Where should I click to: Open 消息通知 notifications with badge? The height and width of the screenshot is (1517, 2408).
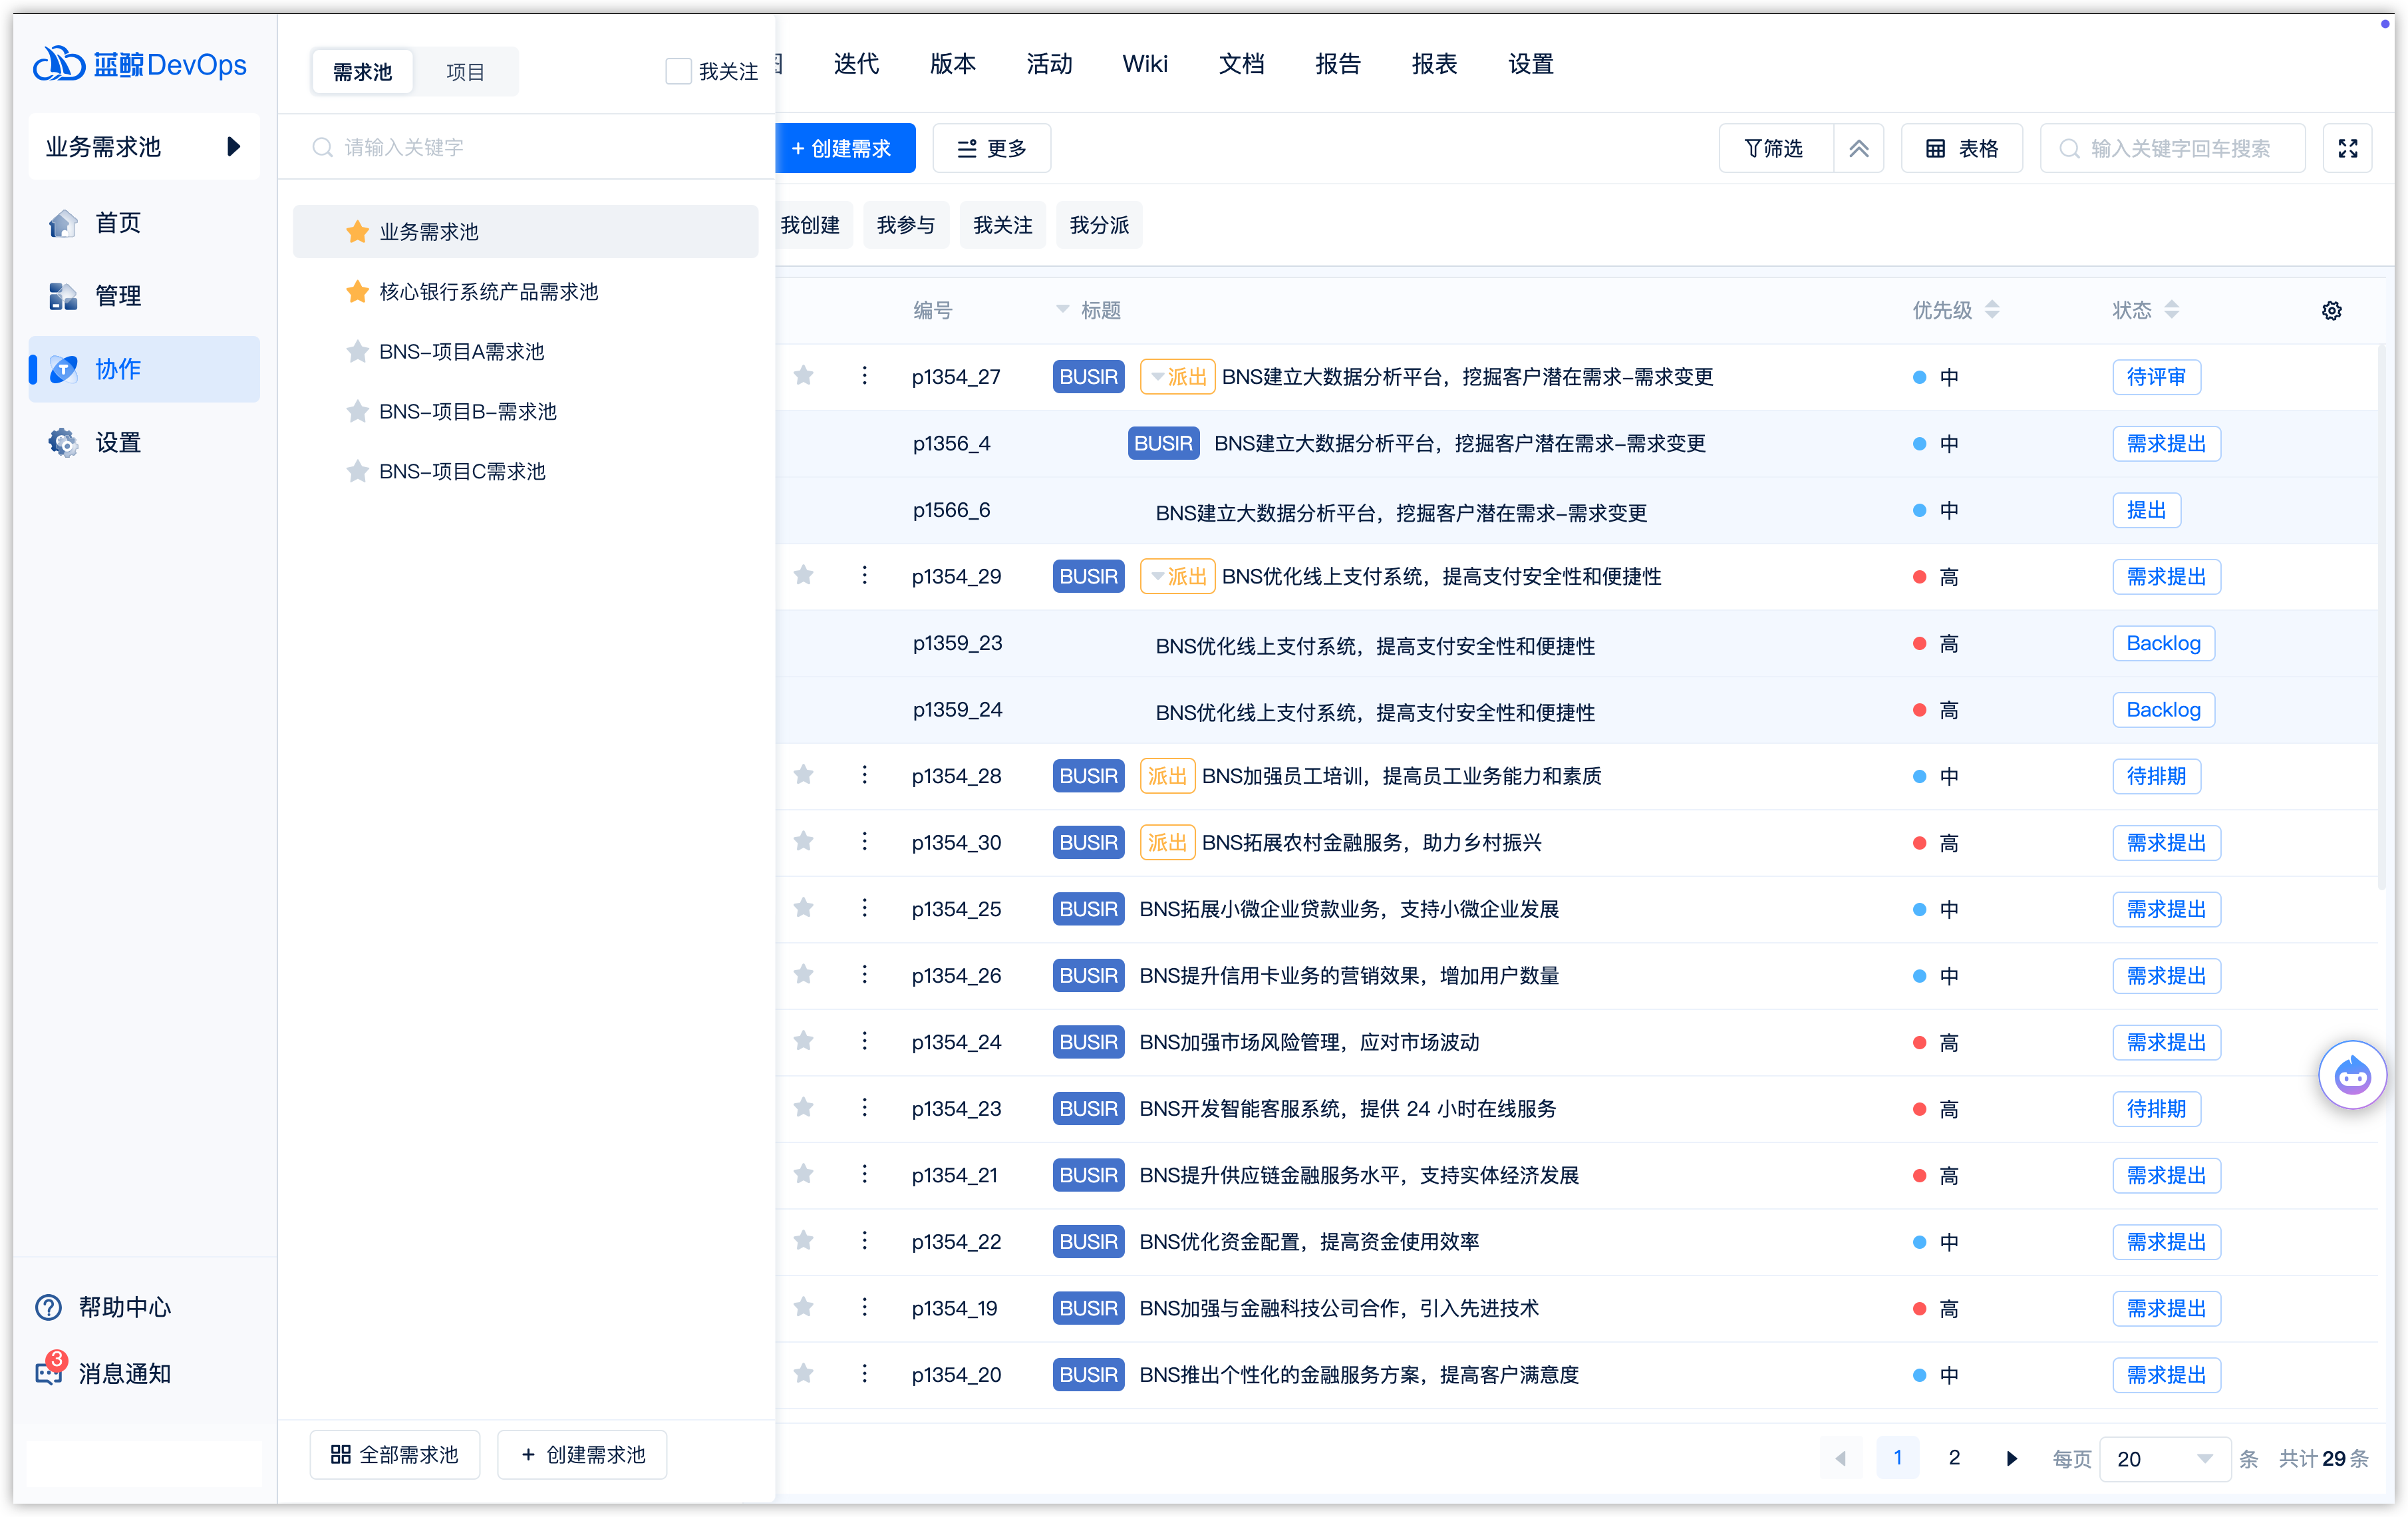pyautogui.click(x=48, y=1372)
